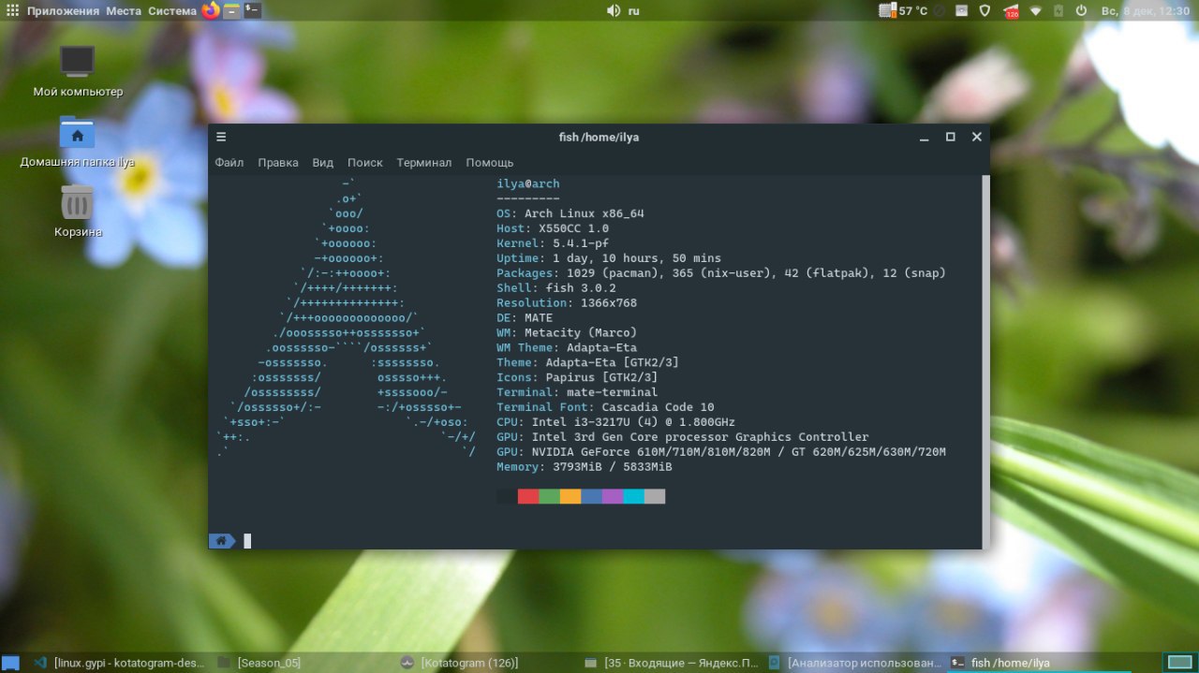The image size is (1199, 673).
Task: Launch terminal from the top panel launcher
Action: click(x=252, y=10)
